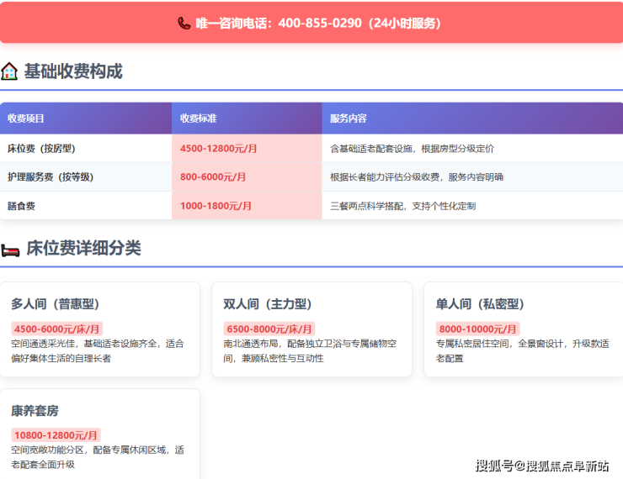Click the 800-6000元/月 price cell

(213, 177)
